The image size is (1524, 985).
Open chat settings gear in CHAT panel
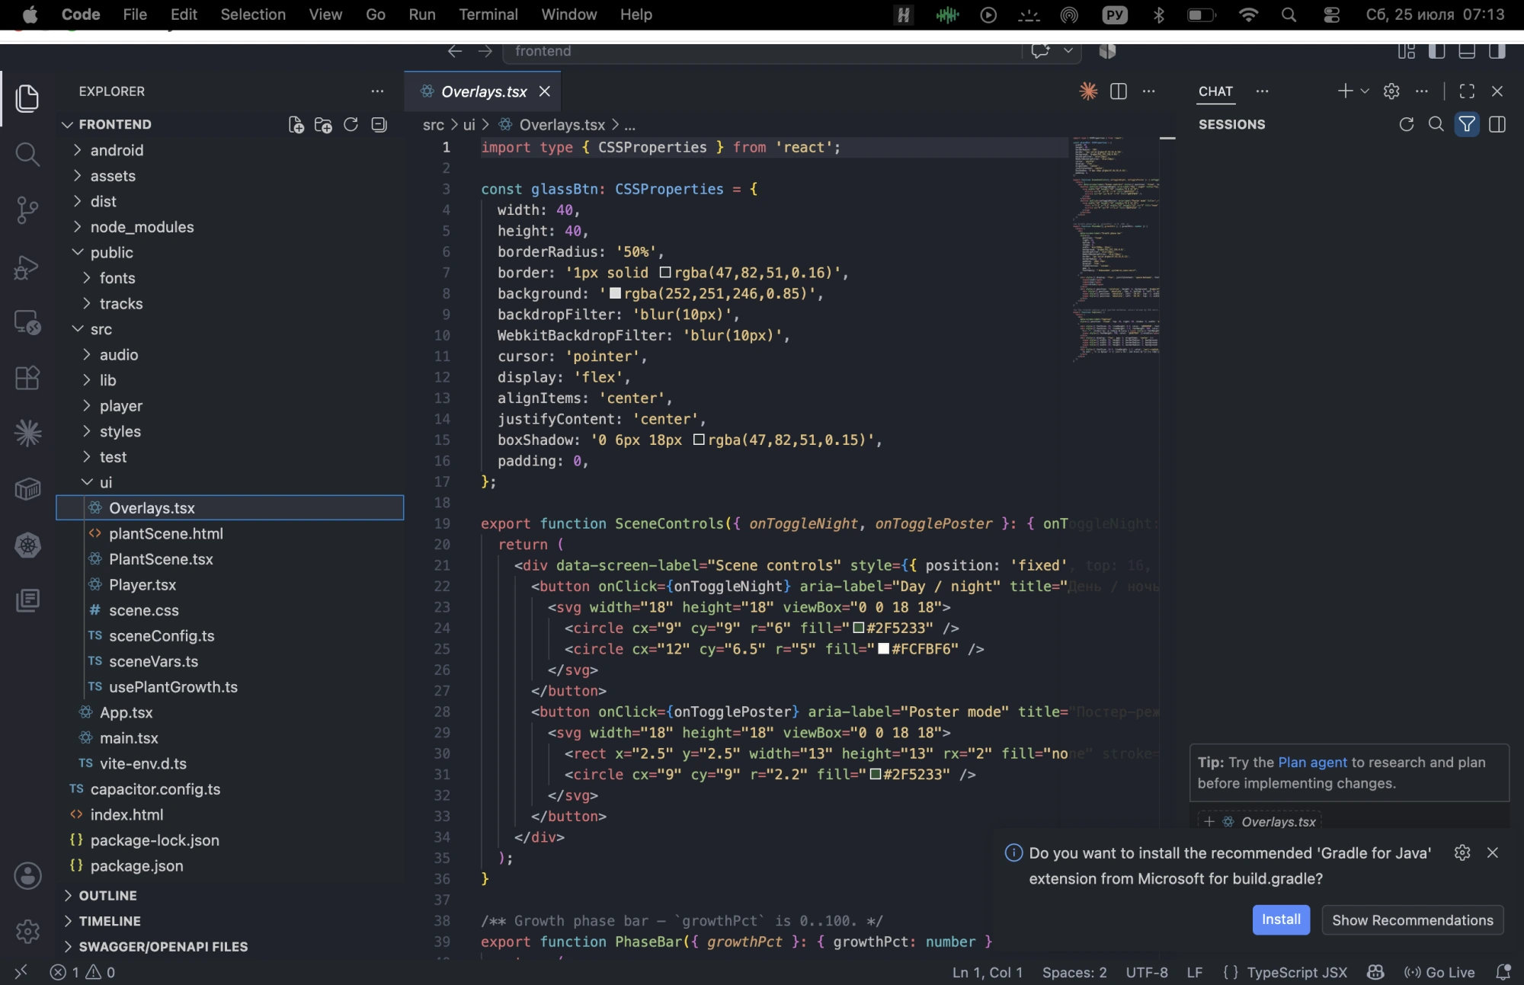pos(1391,91)
